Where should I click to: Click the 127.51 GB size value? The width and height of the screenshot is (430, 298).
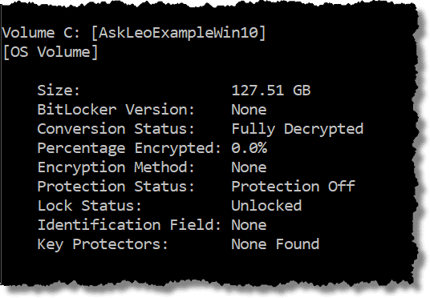pos(271,90)
